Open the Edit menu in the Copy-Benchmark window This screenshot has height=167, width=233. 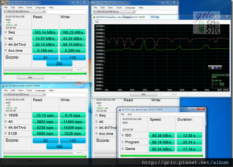[130, 114]
